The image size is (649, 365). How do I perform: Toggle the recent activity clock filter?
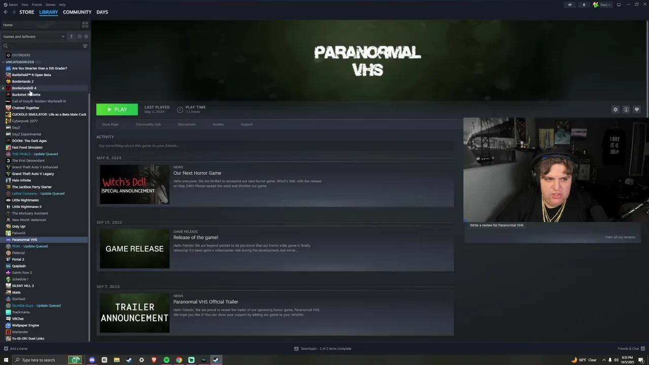[80, 36]
